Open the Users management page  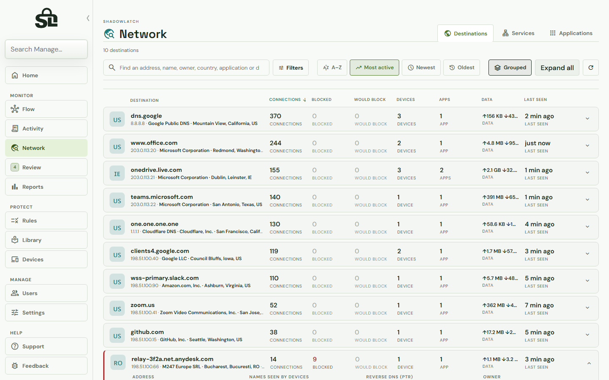point(46,293)
